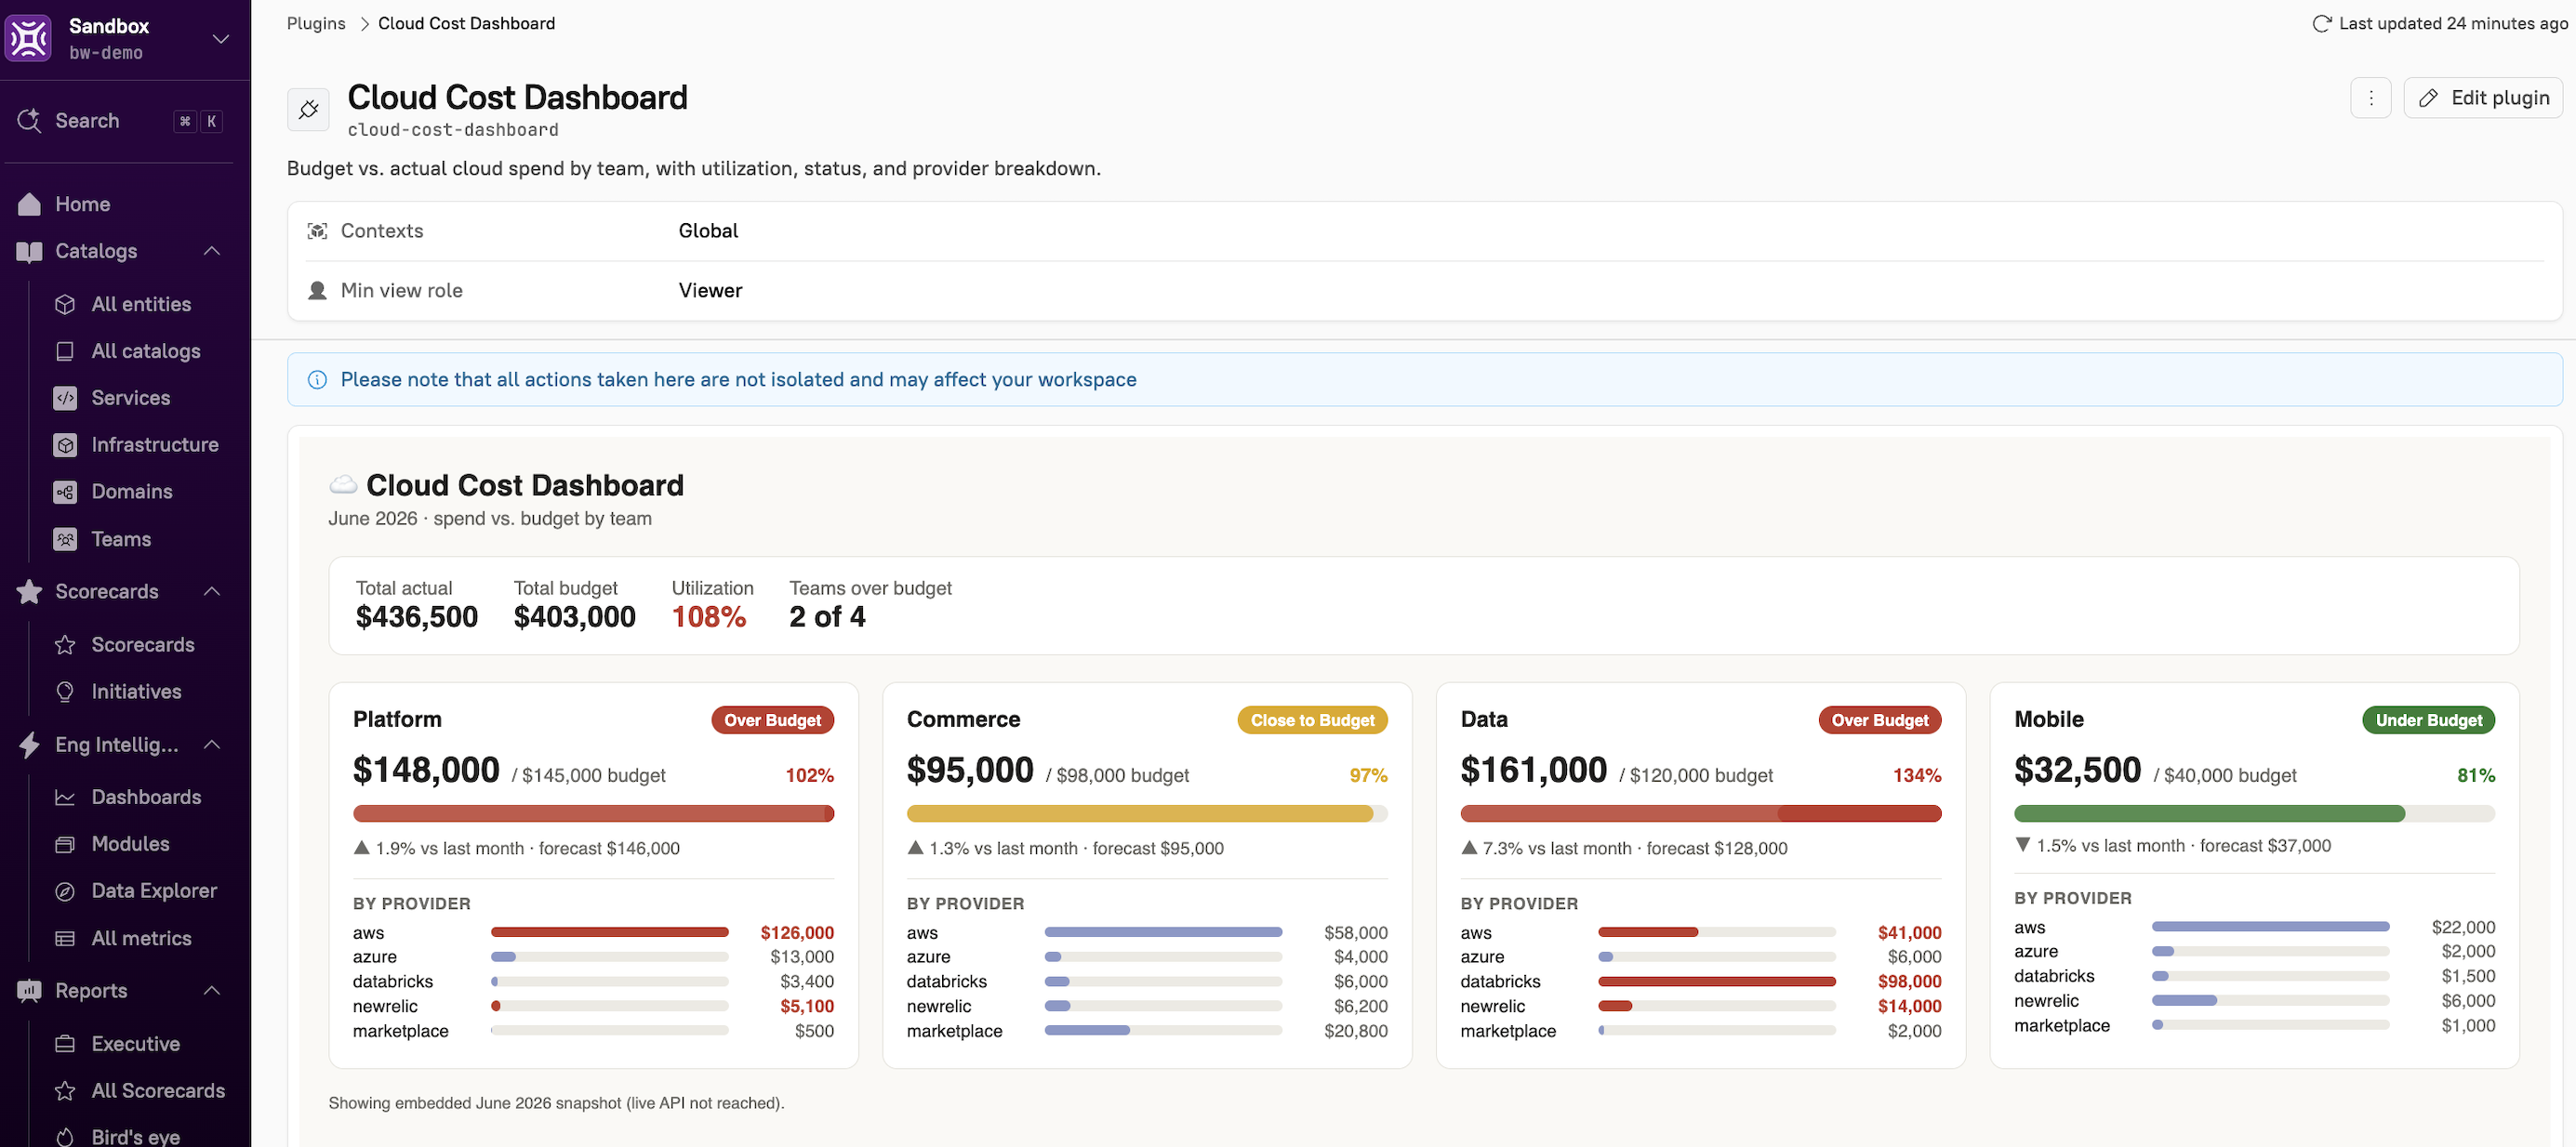Click the Platform budget utilization bar

[x=593, y=813]
